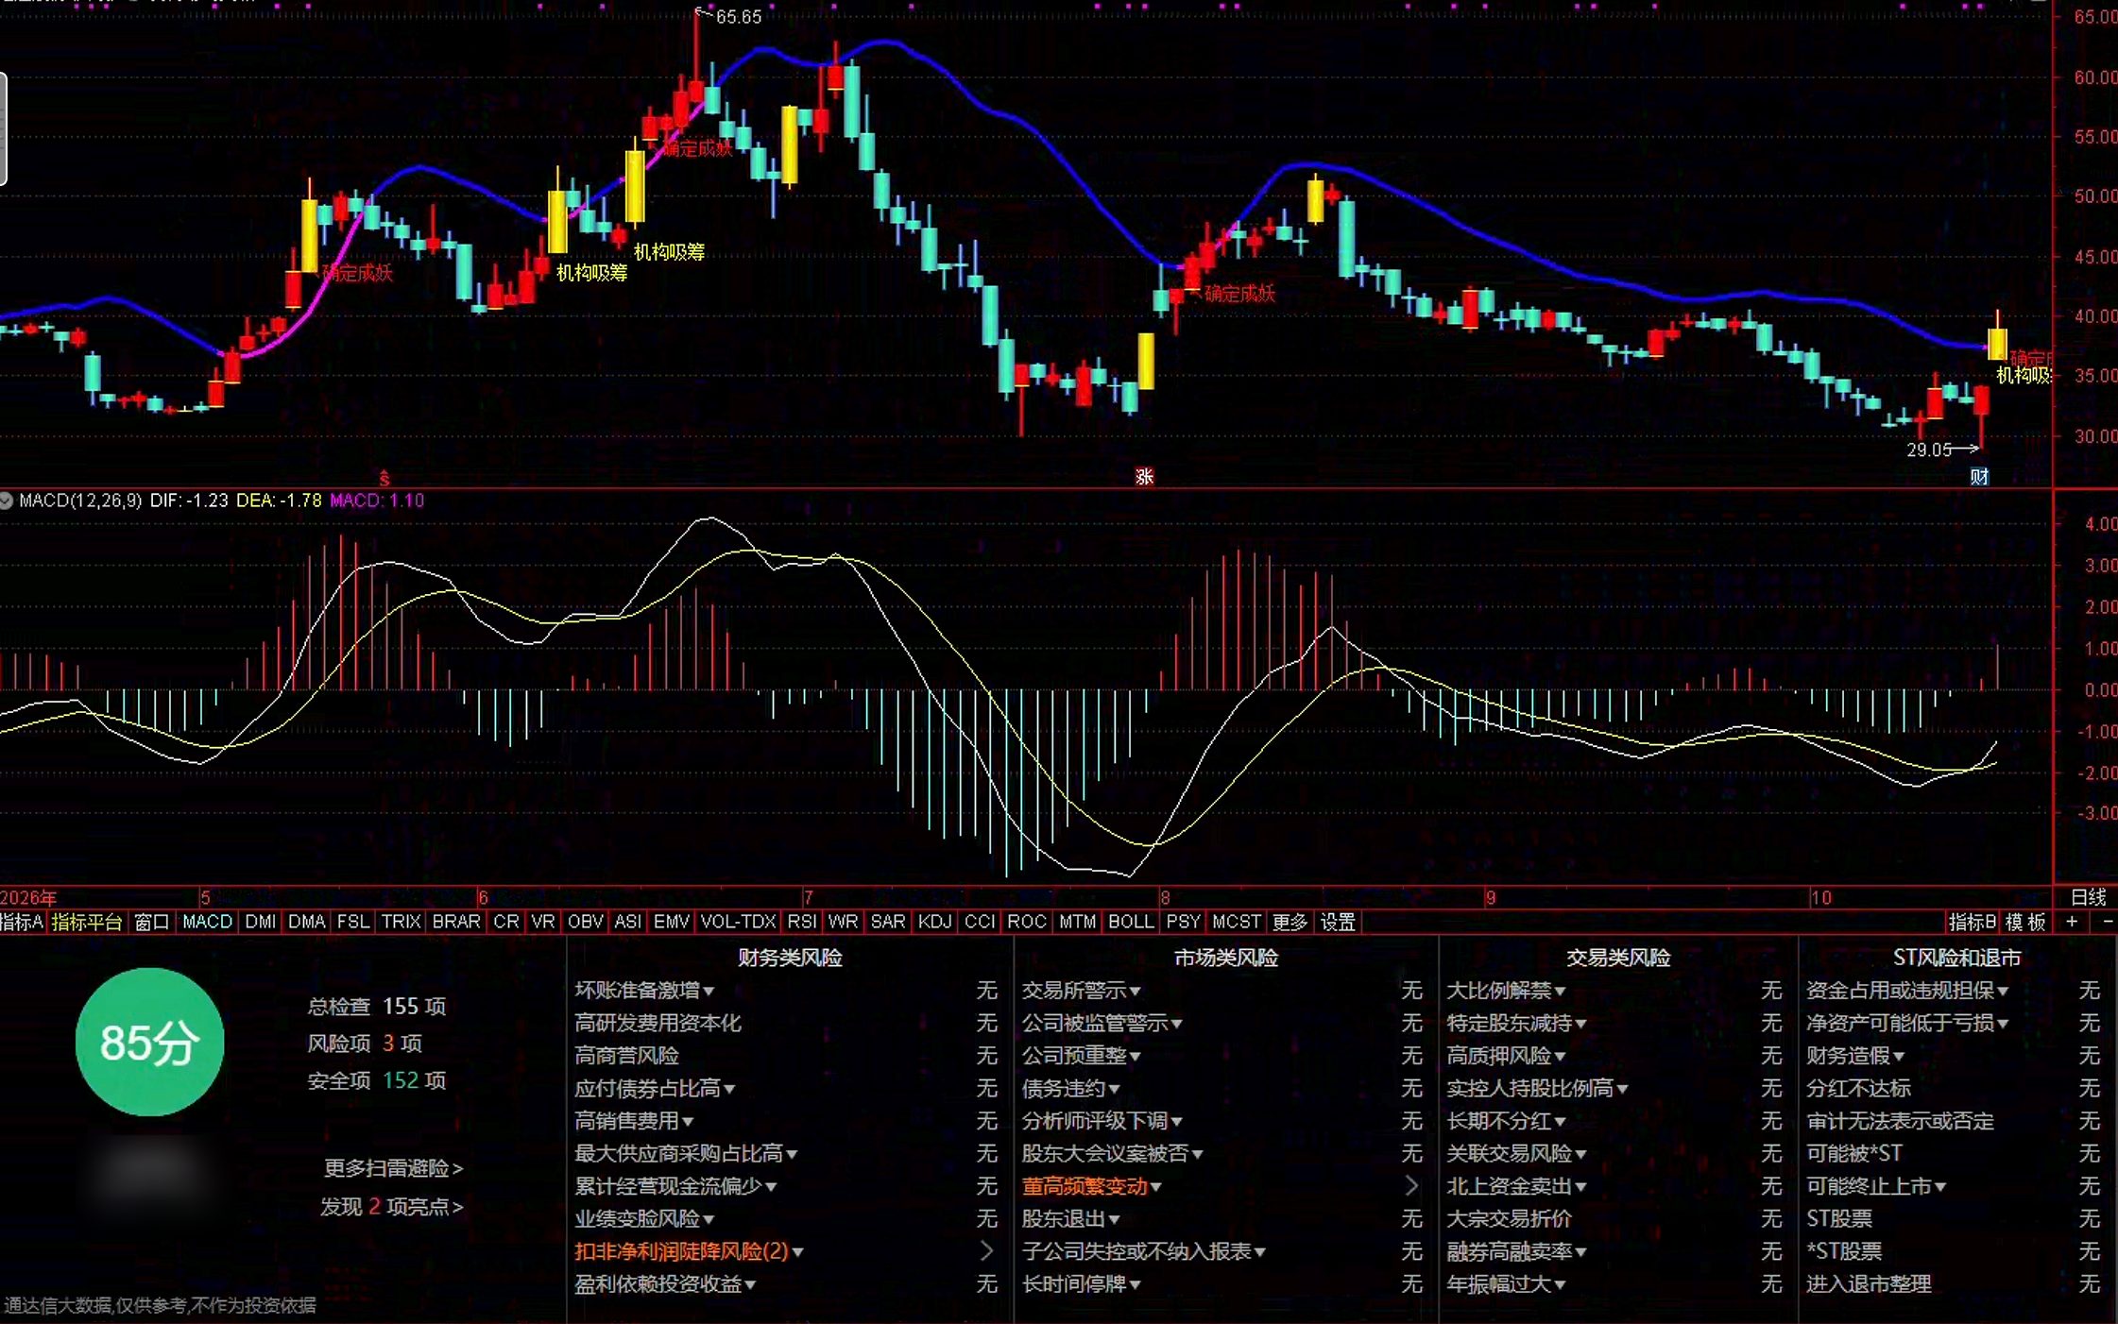Expand the 股东退出 dropdown
This screenshot has width=2118, height=1324.
tap(1114, 1219)
